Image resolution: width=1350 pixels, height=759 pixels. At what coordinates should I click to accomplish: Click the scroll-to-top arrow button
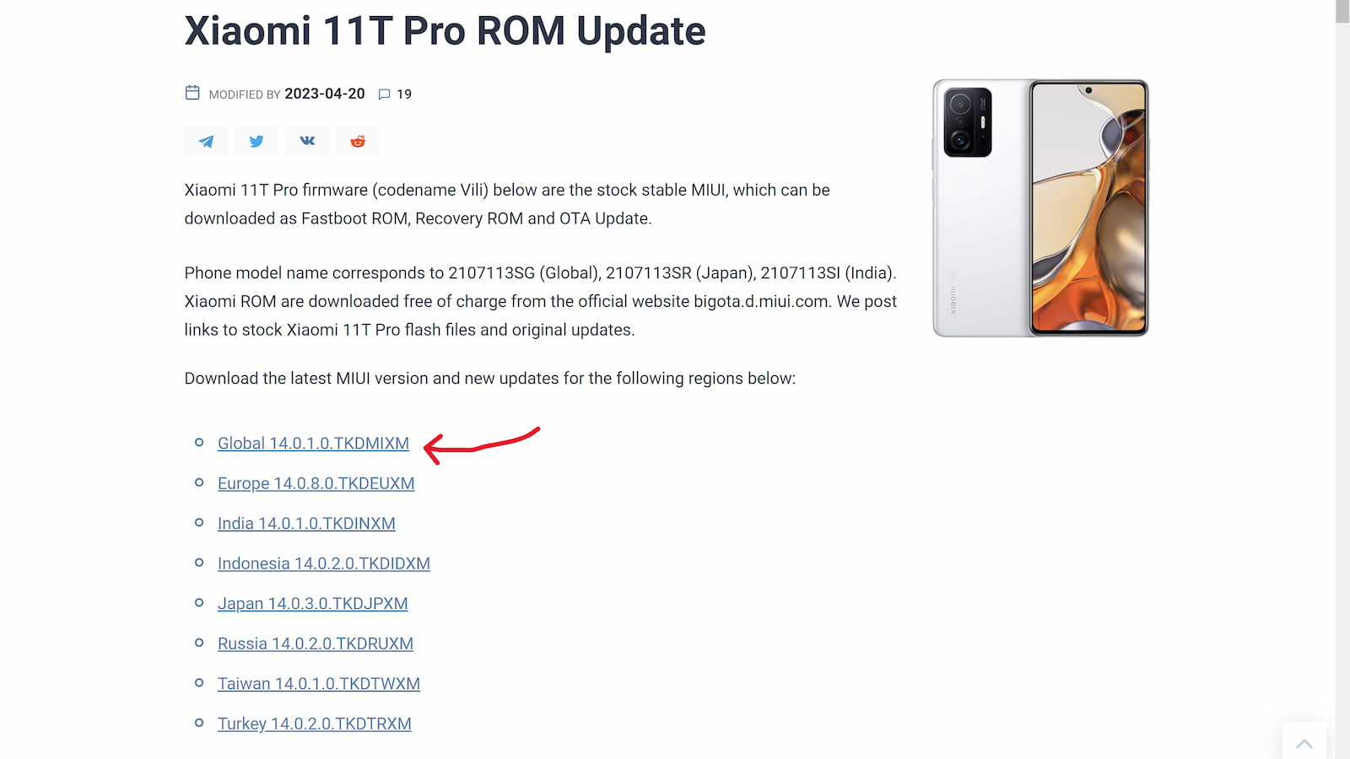point(1304,743)
